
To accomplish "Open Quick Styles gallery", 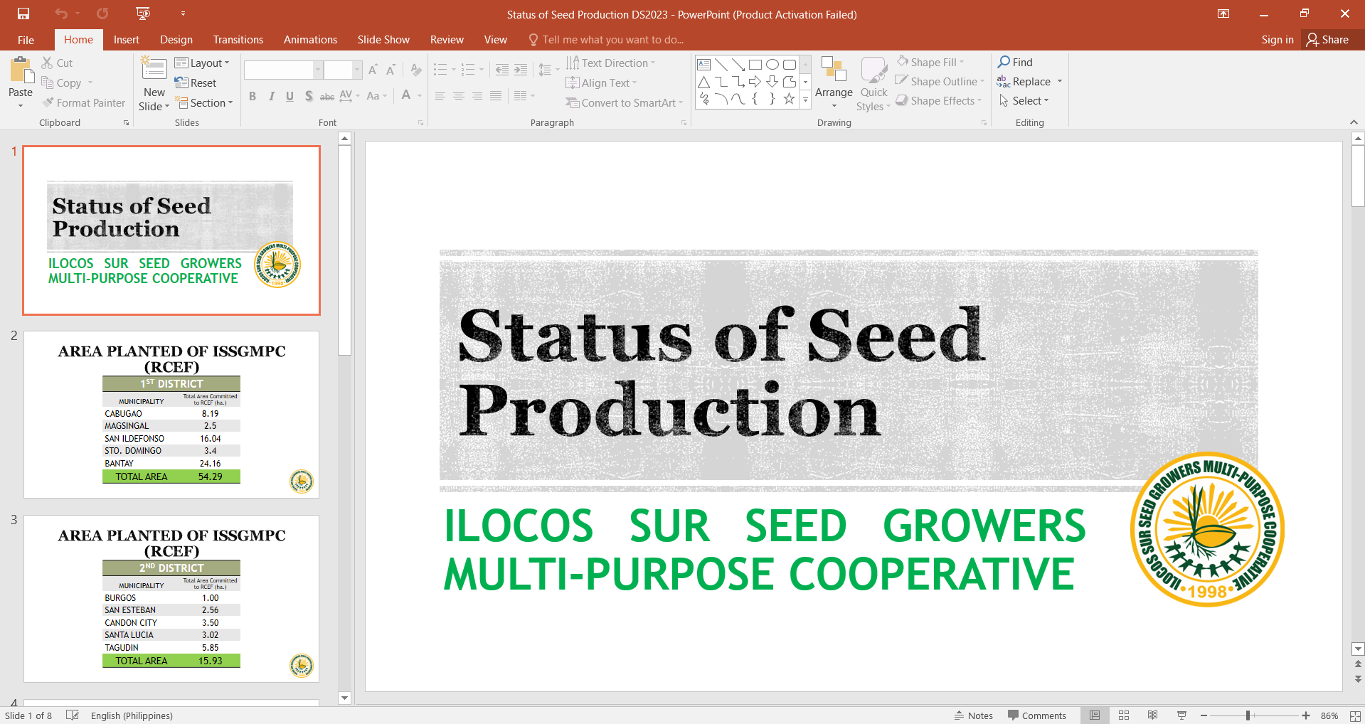I will 873,84.
